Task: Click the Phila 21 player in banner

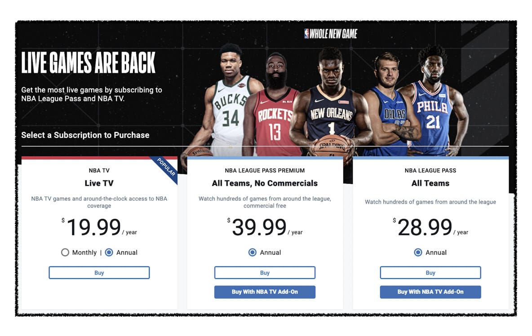Action: (434, 102)
